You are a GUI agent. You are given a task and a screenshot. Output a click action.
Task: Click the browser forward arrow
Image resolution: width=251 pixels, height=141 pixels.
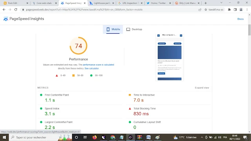click(10, 9)
